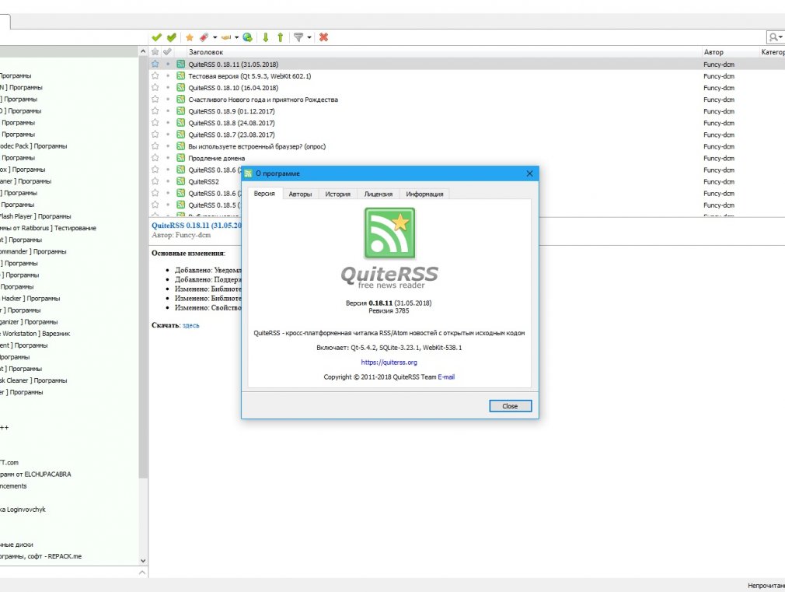Toggle star for QuiteRSS 0.18.8 row
This screenshot has height=592, width=785.
[x=155, y=123]
